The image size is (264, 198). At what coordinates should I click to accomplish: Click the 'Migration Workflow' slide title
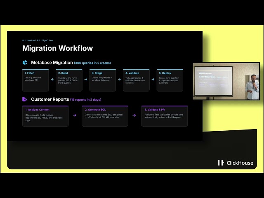tap(58, 48)
